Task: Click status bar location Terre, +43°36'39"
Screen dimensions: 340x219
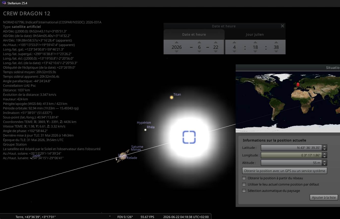Action: 36,217
